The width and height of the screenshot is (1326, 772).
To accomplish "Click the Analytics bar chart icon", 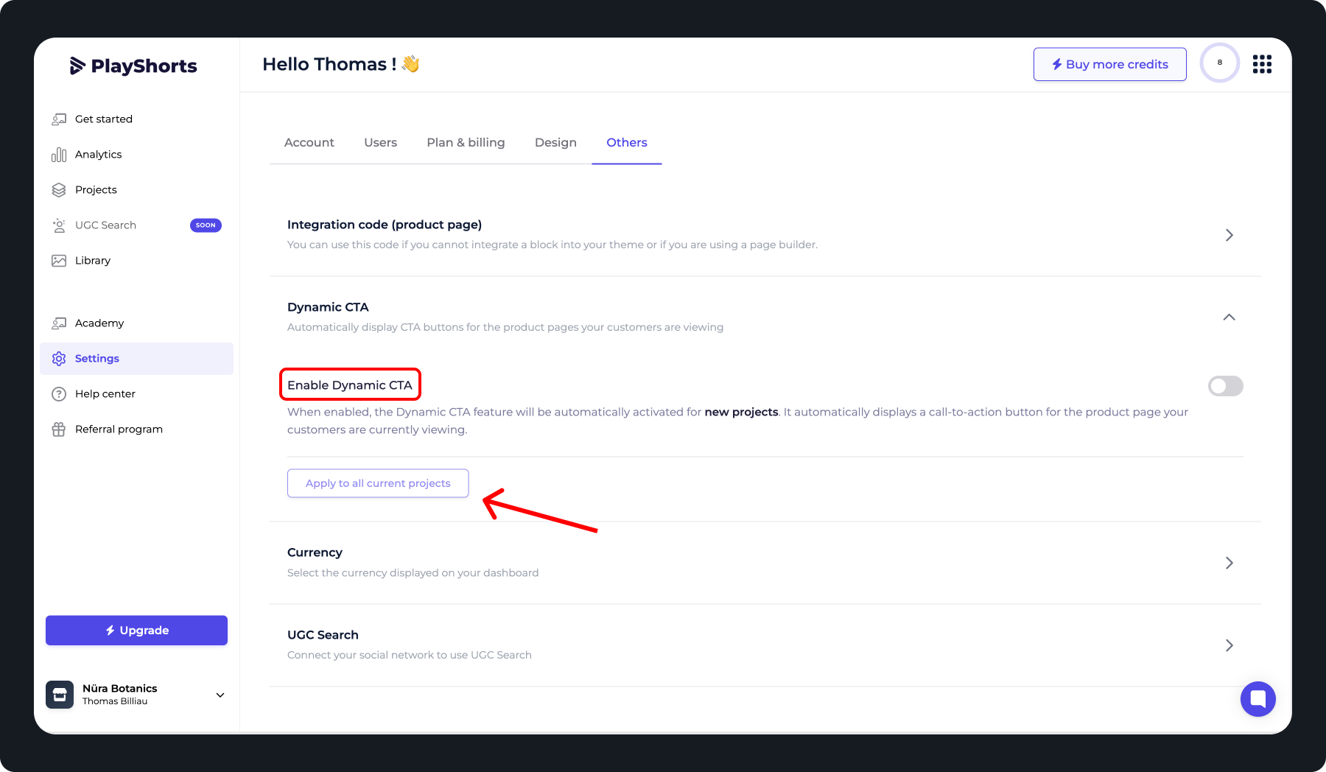I will (59, 155).
